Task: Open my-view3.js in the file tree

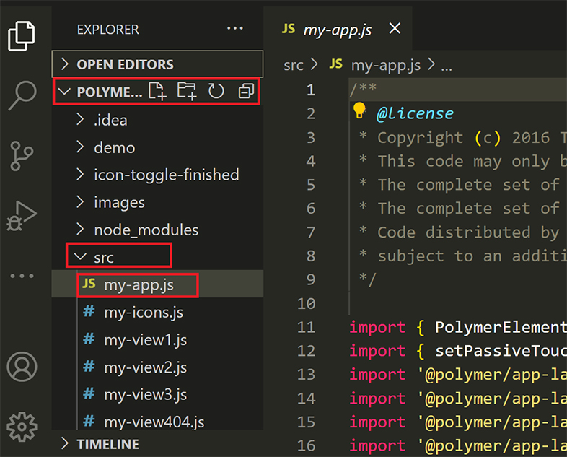Action: 158,395
